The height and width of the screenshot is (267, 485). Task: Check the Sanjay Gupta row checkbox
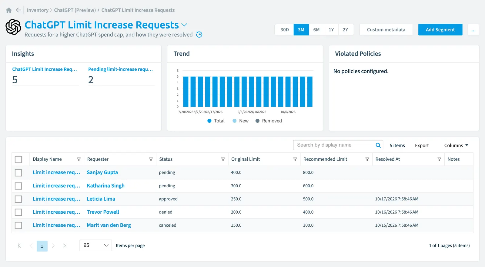[18, 173]
